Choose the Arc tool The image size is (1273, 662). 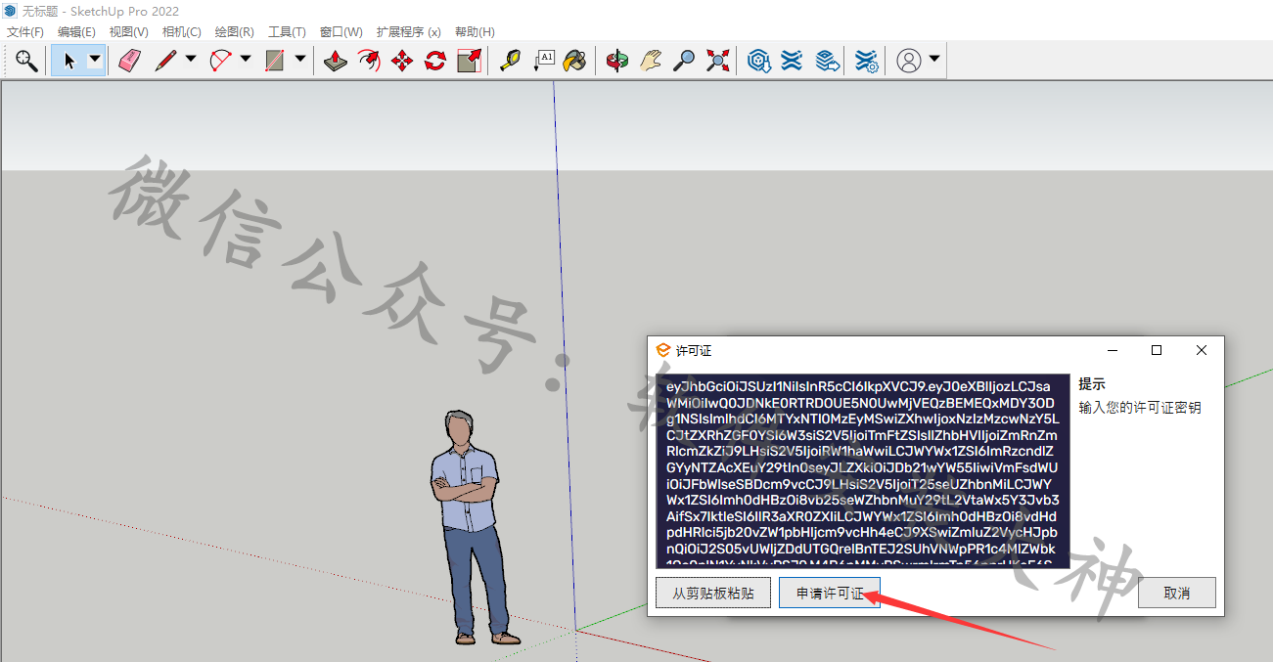[220, 61]
